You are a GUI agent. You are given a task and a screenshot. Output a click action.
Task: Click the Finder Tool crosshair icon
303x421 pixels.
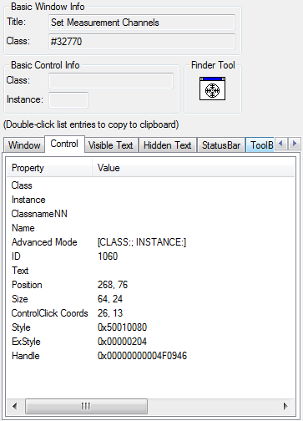(x=212, y=89)
